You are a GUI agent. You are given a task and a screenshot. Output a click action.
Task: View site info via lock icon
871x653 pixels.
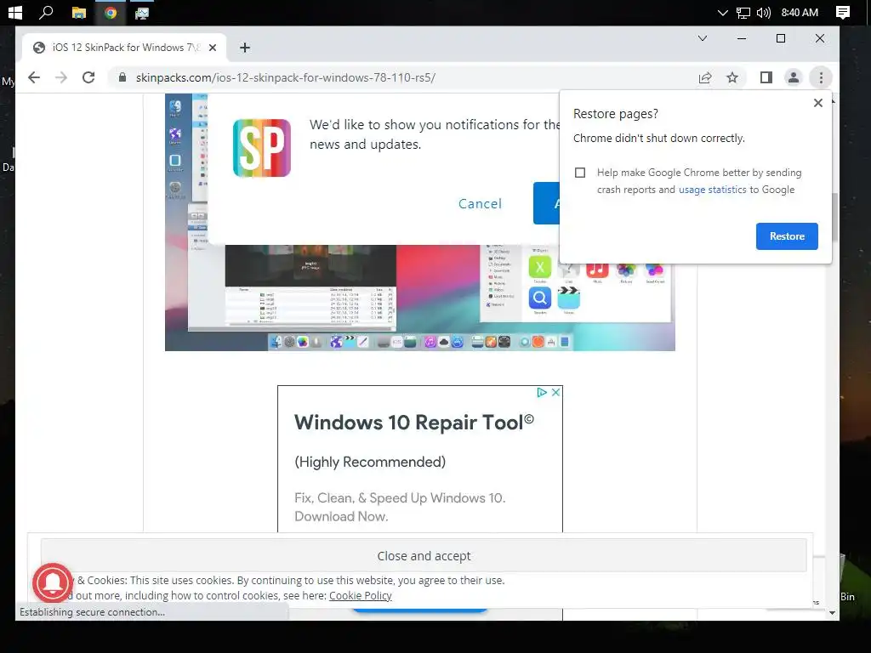pyautogui.click(x=122, y=77)
